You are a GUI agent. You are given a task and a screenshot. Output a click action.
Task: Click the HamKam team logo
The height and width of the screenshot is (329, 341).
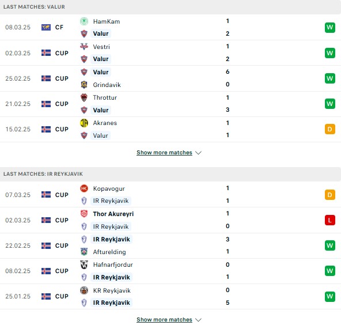point(84,21)
